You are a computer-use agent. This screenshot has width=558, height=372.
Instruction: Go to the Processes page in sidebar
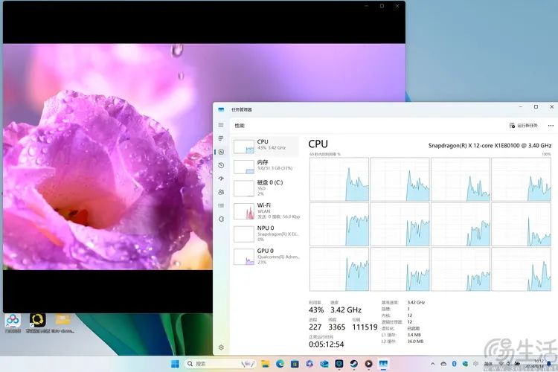[x=221, y=138]
